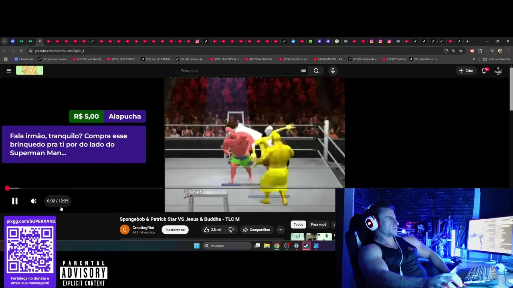Image resolution: width=513 pixels, height=288 pixels.
Task: Open bookmark (9078) MANTIS
Action: 329,59
